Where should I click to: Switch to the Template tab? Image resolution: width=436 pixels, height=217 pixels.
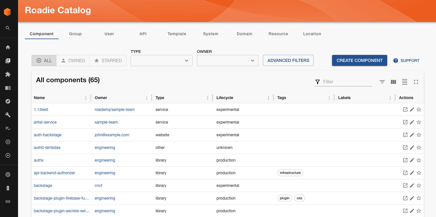point(177,34)
